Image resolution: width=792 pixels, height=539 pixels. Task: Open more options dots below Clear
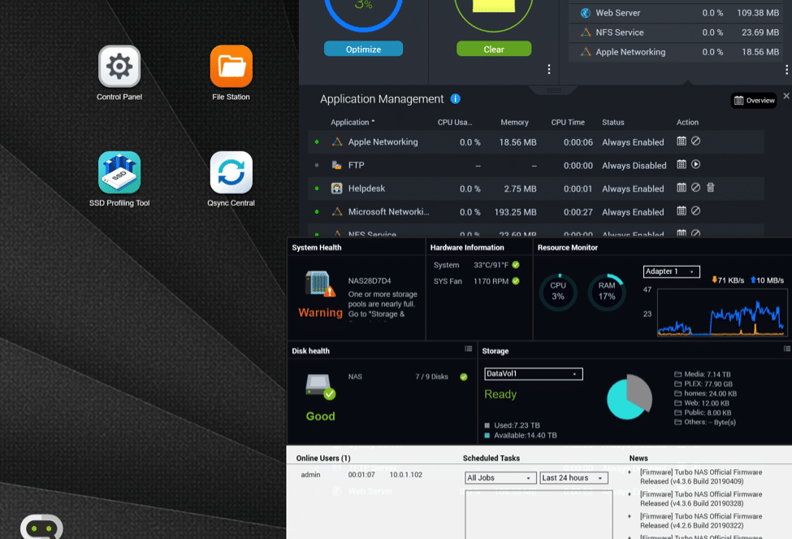[549, 69]
